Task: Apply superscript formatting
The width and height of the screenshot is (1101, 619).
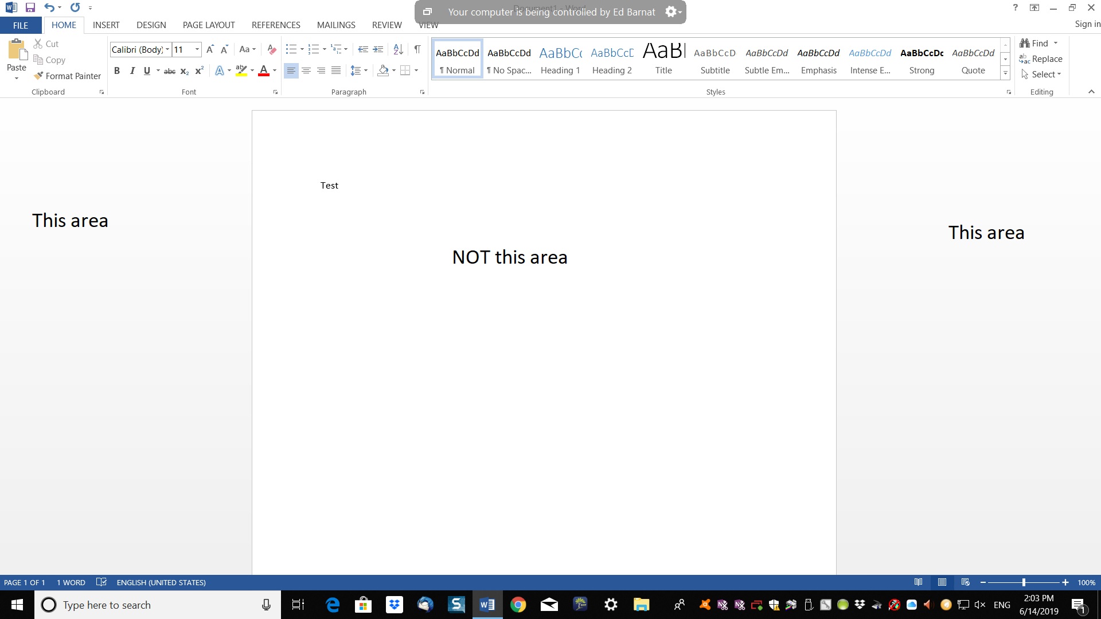Action: [x=199, y=70]
